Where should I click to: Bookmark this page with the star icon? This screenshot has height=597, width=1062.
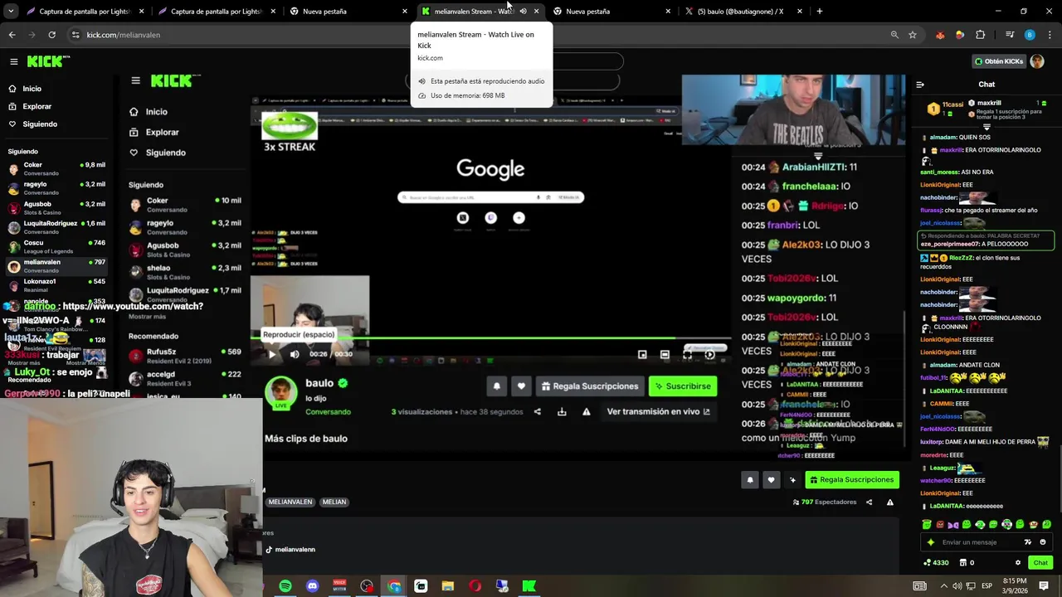tap(913, 35)
